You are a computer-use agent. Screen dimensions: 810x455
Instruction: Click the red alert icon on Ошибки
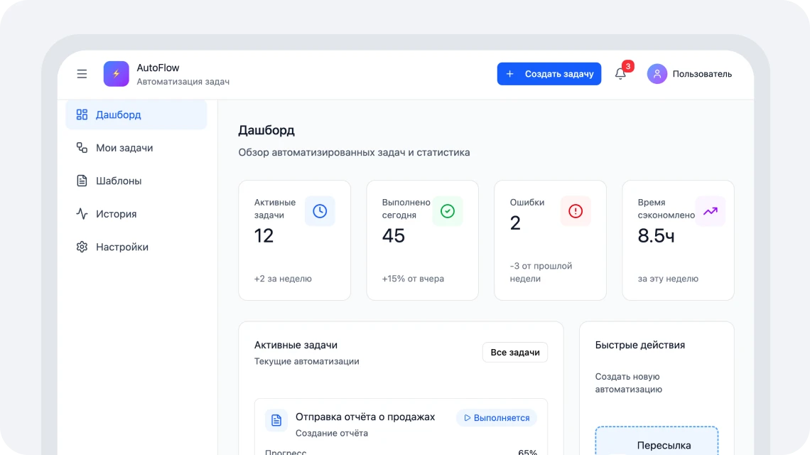point(576,211)
